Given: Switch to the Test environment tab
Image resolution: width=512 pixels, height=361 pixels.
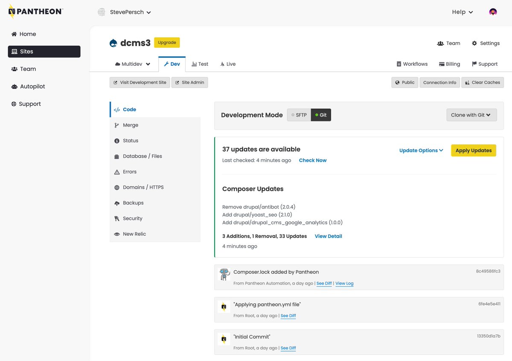Looking at the screenshot, I should coord(200,64).
